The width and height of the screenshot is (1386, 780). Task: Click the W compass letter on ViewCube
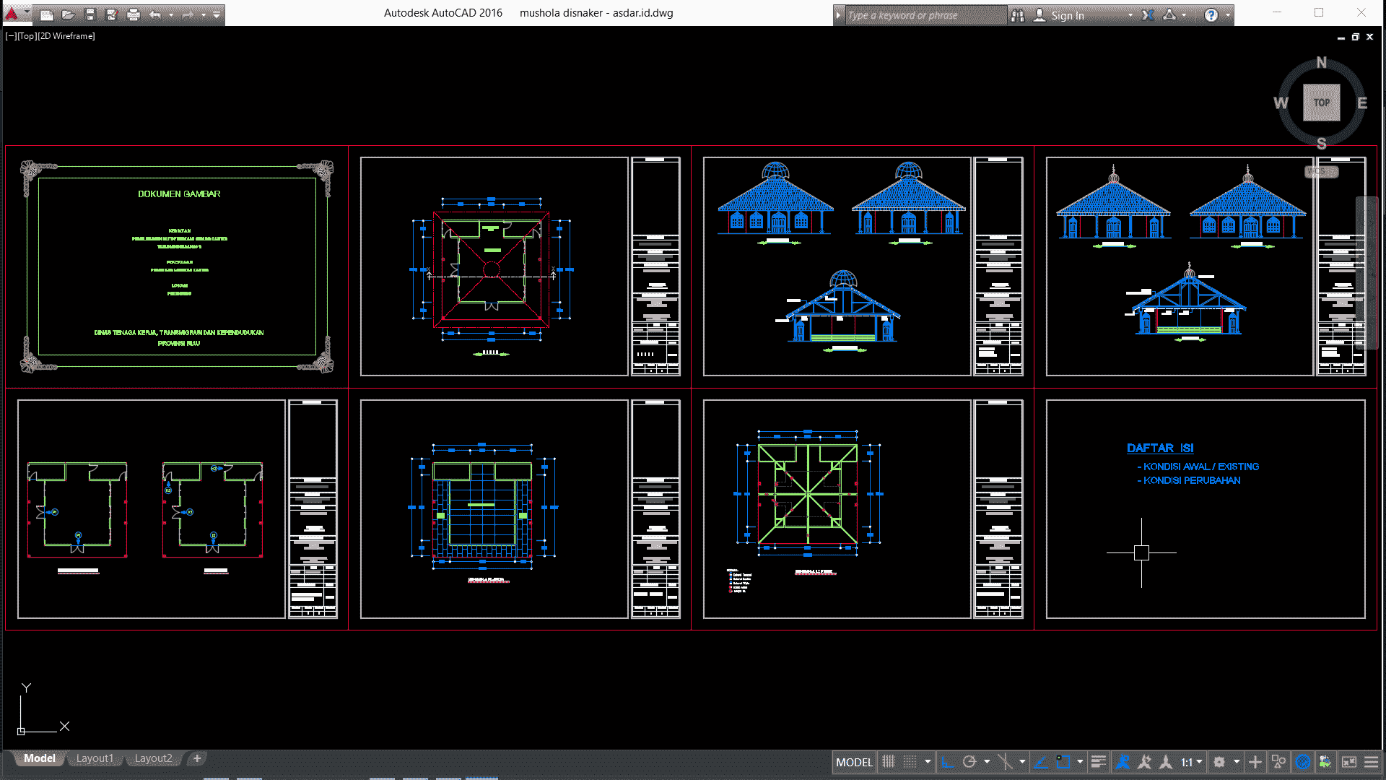pyautogui.click(x=1281, y=103)
